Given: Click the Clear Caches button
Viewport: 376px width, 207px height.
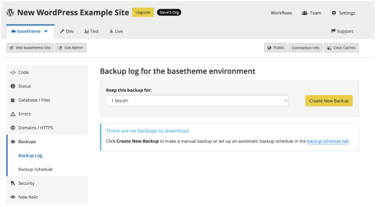Looking at the screenshot, I should [x=341, y=48].
